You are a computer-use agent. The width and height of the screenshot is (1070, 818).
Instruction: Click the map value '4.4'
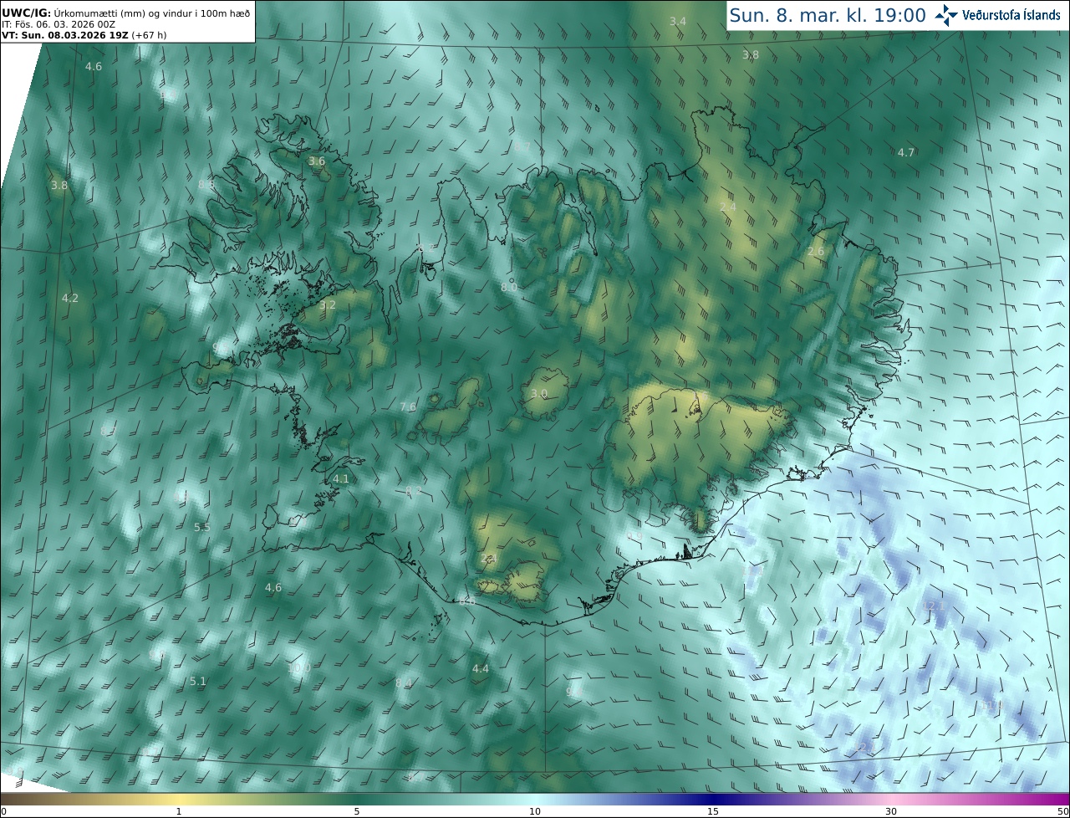pos(481,668)
